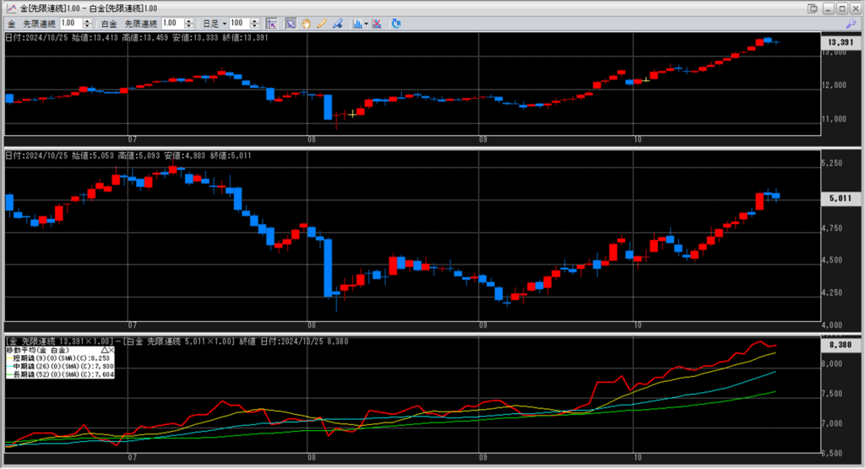Viewport: 865px width, 469px height.
Task: Click the 白金 symbol label in toolbar
Action: pyautogui.click(x=108, y=23)
